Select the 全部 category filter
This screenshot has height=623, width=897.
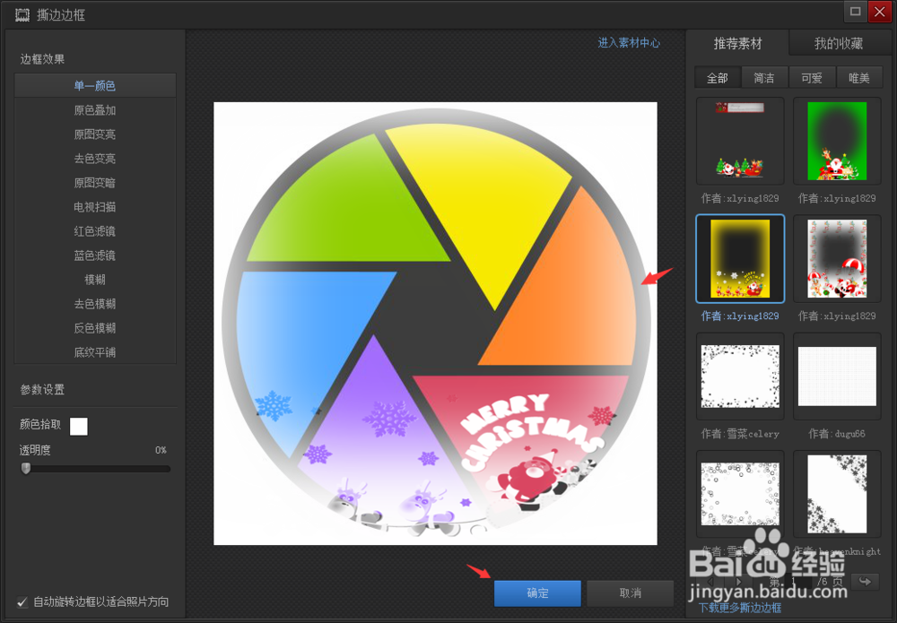click(x=718, y=78)
